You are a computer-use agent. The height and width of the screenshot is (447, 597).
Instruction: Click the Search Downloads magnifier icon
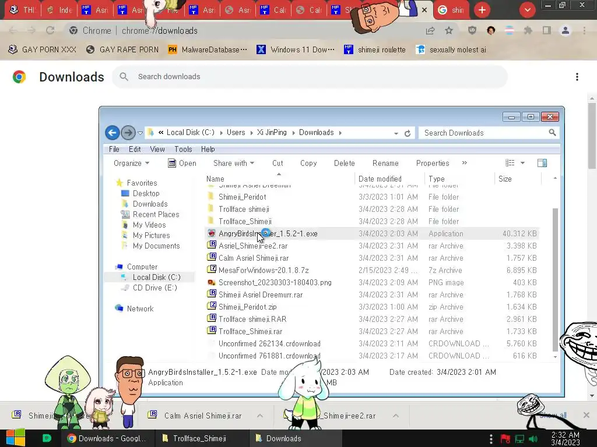point(552,133)
